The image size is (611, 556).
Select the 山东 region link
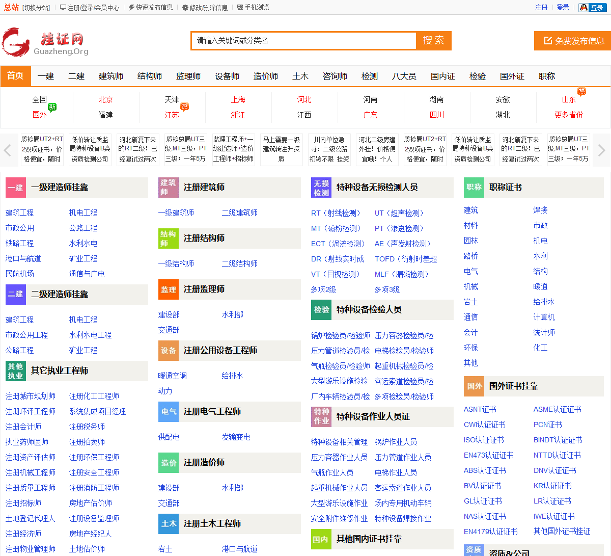coord(569,100)
